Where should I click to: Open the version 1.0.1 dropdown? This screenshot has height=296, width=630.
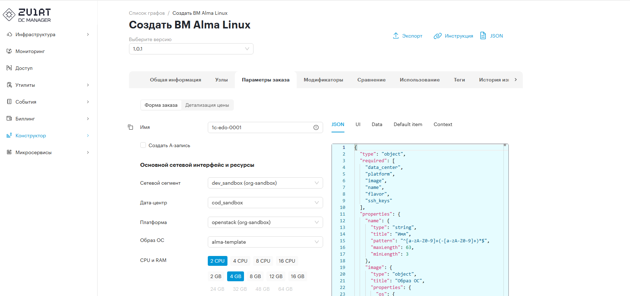pyautogui.click(x=191, y=49)
